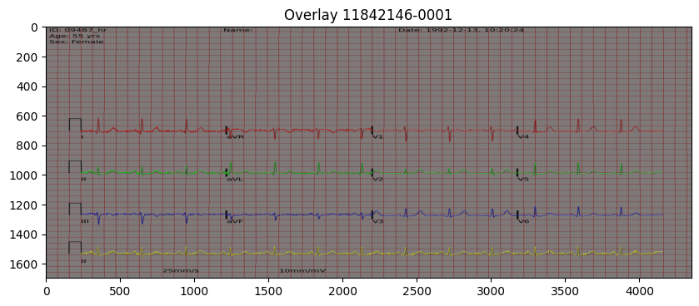Click x-axis tick label "2500"
The image size is (699, 306).
(x=417, y=290)
